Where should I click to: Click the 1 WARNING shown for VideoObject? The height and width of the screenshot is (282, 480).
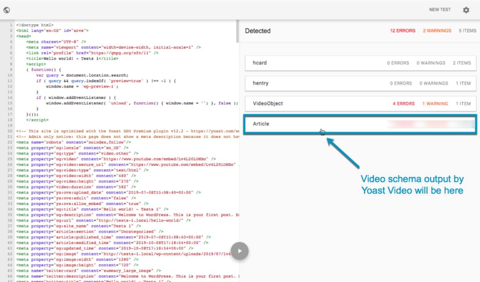(x=435, y=103)
